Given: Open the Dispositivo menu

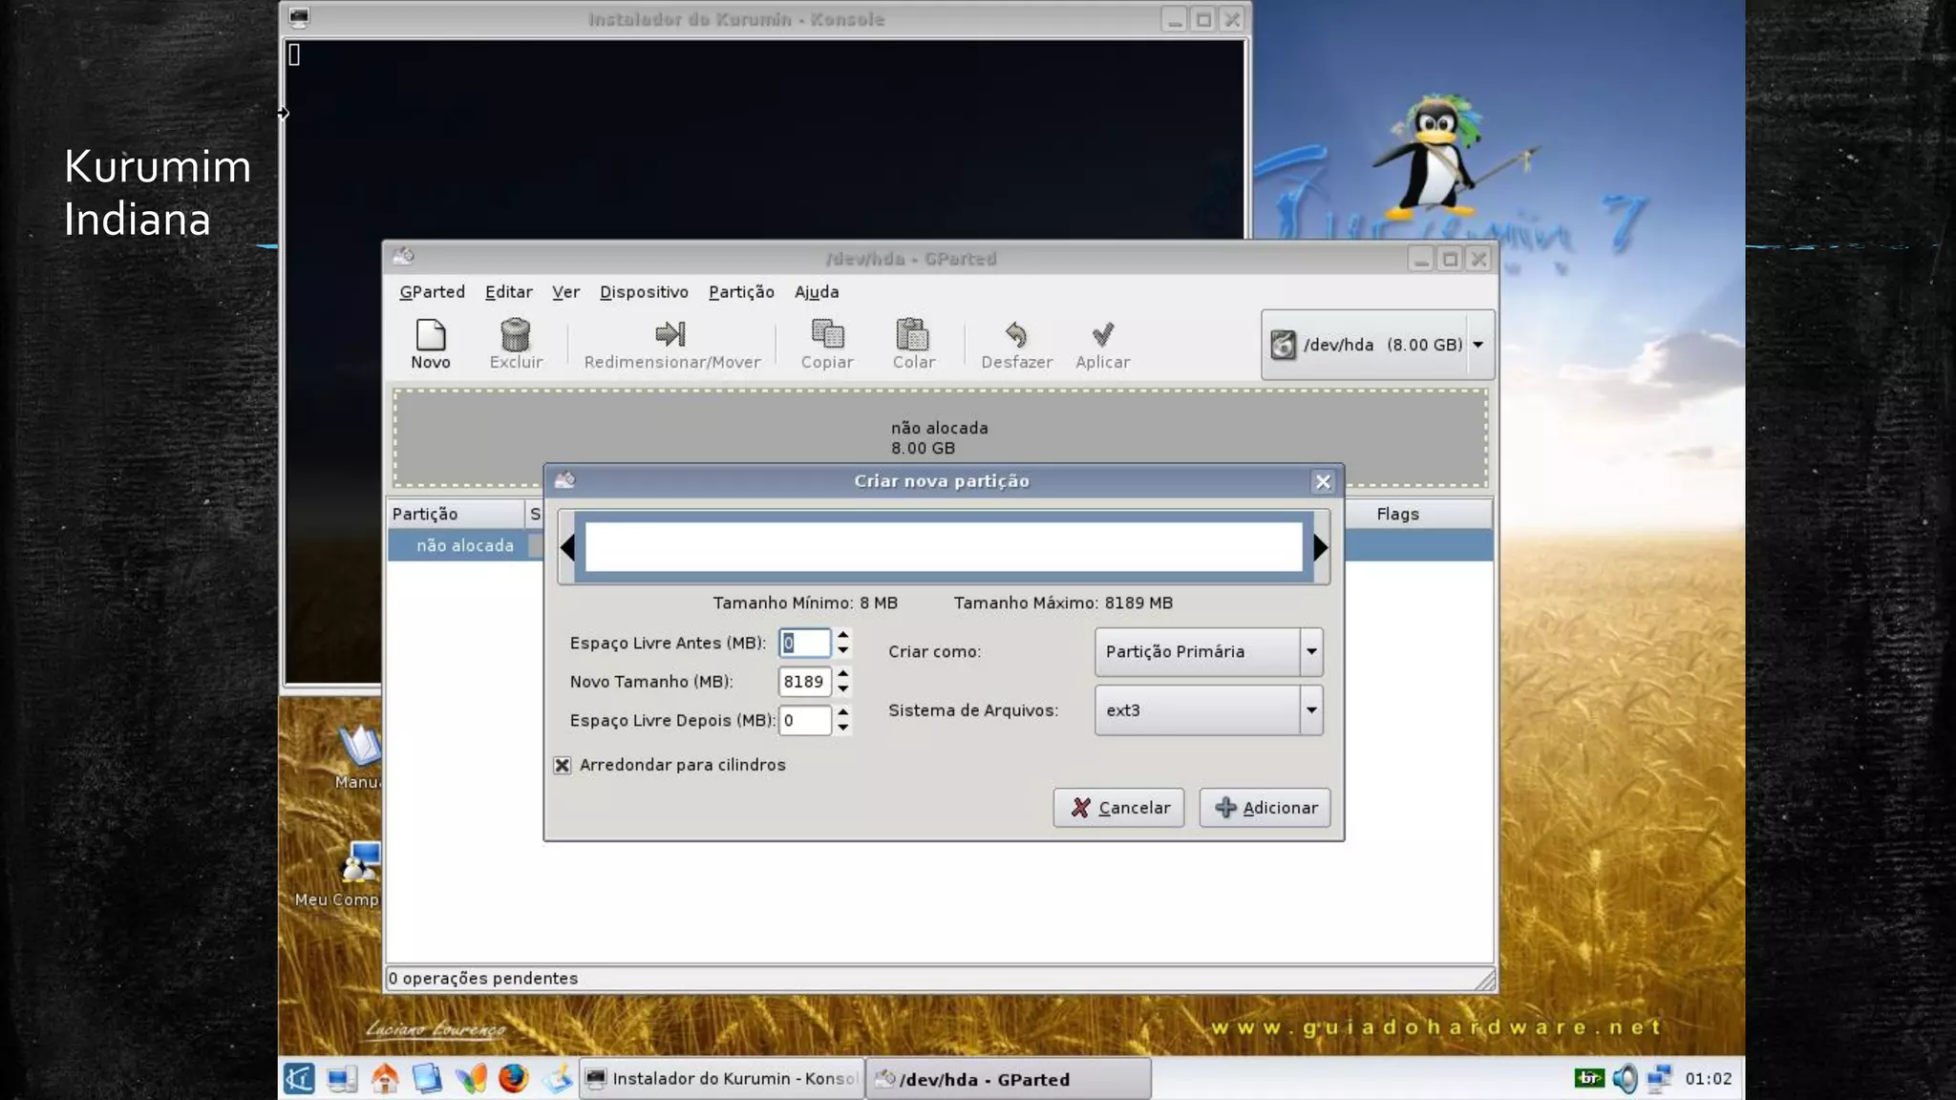Looking at the screenshot, I should click(644, 292).
